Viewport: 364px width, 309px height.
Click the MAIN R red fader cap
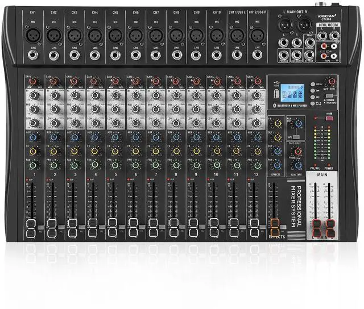pos(330,228)
